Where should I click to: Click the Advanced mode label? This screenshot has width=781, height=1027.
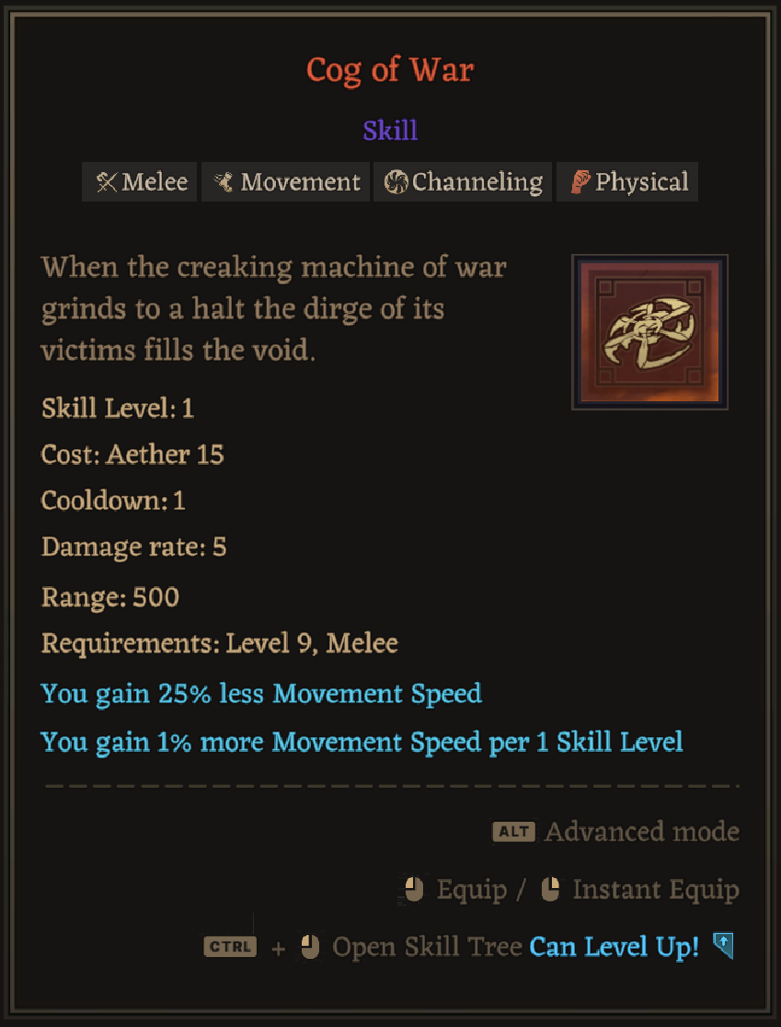tap(642, 832)
